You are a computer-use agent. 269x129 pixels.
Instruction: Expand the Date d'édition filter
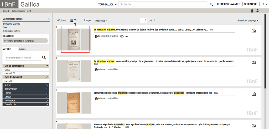26,89
